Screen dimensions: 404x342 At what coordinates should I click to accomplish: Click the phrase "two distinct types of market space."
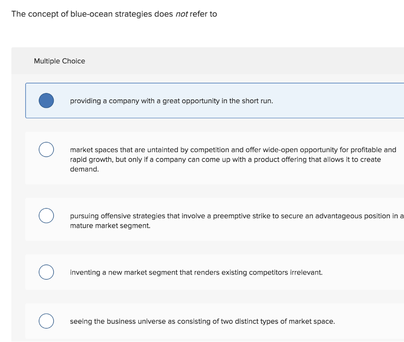pos(278,321)
